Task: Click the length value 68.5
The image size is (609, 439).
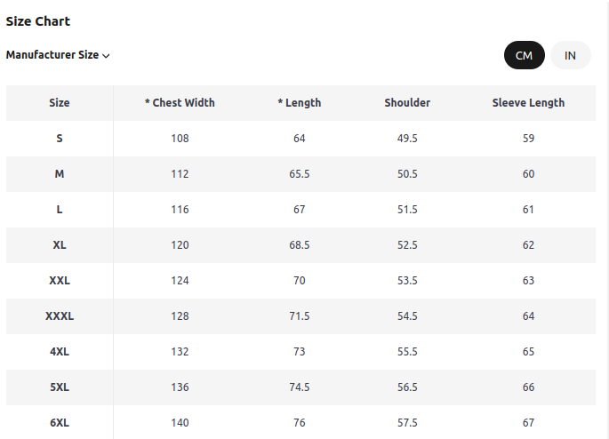Action: (x=300, y=245)
